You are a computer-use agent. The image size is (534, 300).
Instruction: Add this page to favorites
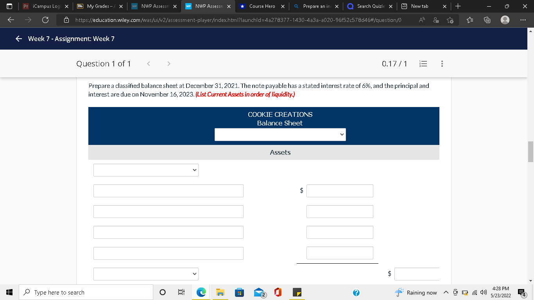450,20
